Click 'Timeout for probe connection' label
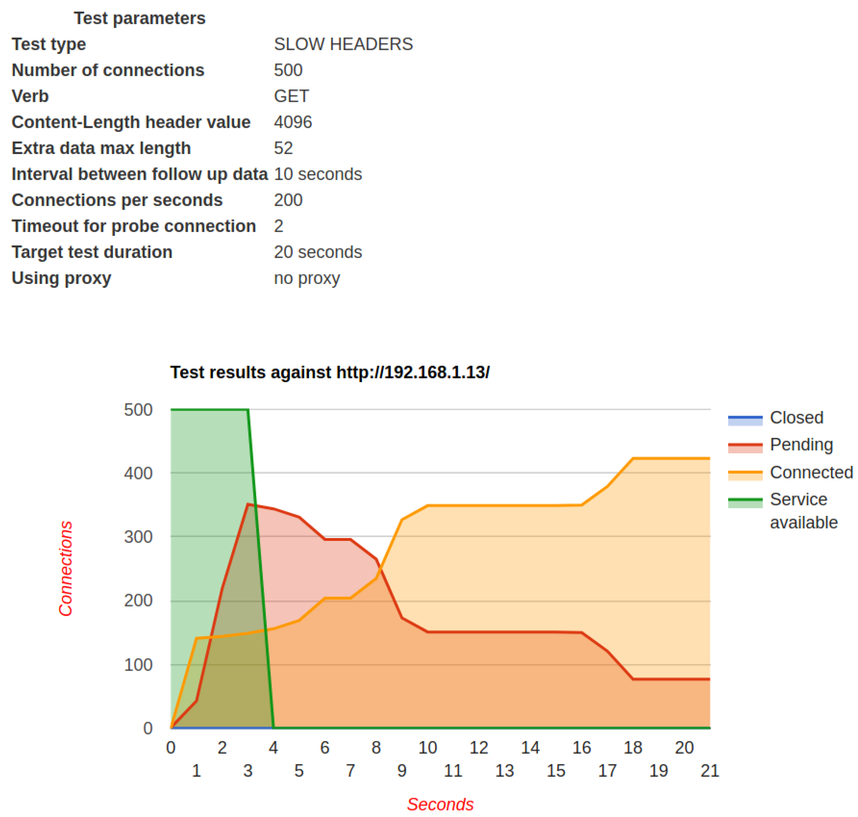Screen dimensions: 858x817 [134, 227]
